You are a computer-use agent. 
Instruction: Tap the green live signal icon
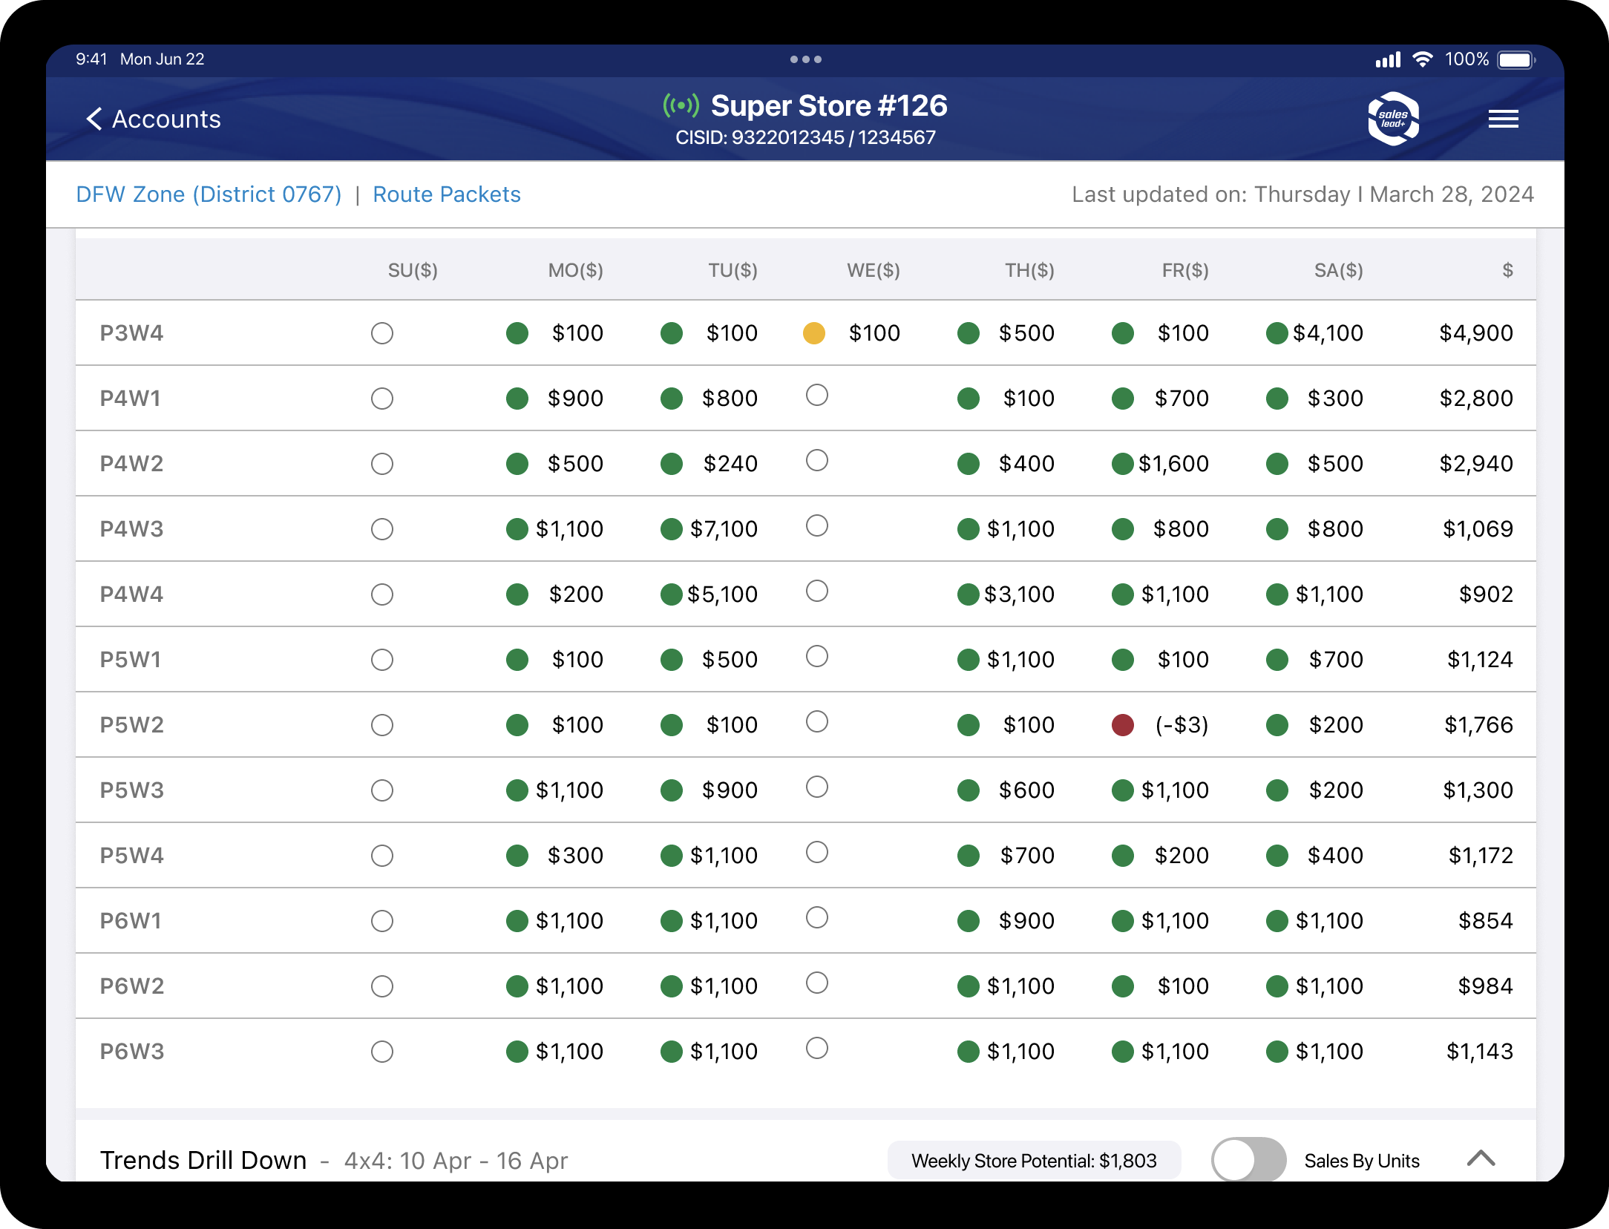681,105
